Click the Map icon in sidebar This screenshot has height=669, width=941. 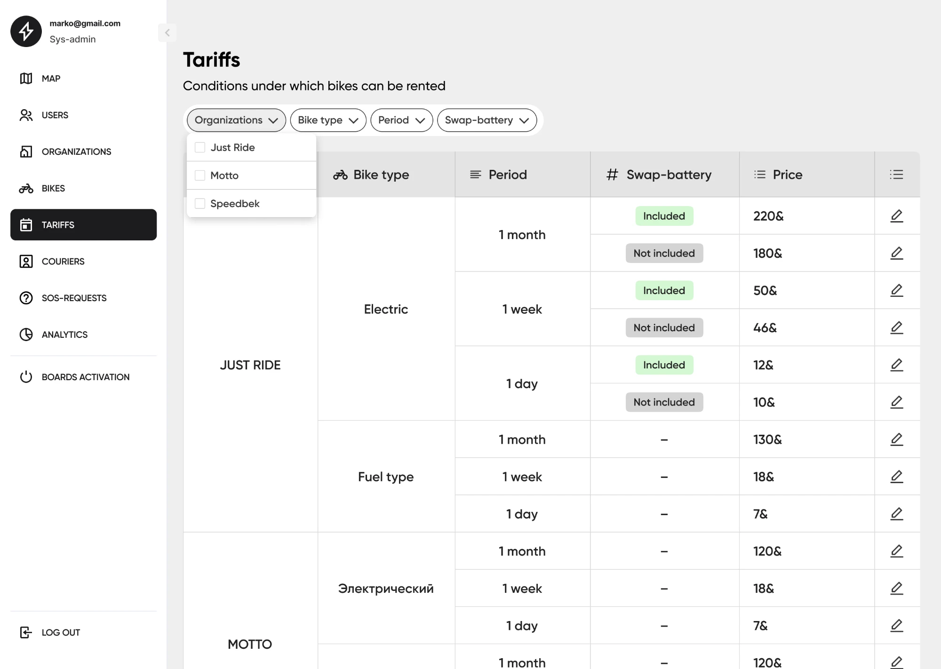tap(26, 79)
